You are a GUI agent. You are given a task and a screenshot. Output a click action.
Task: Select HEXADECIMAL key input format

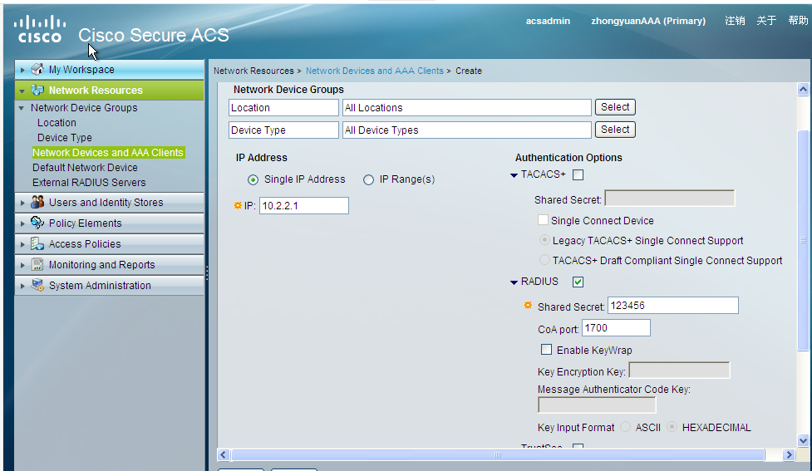(672, 427)
